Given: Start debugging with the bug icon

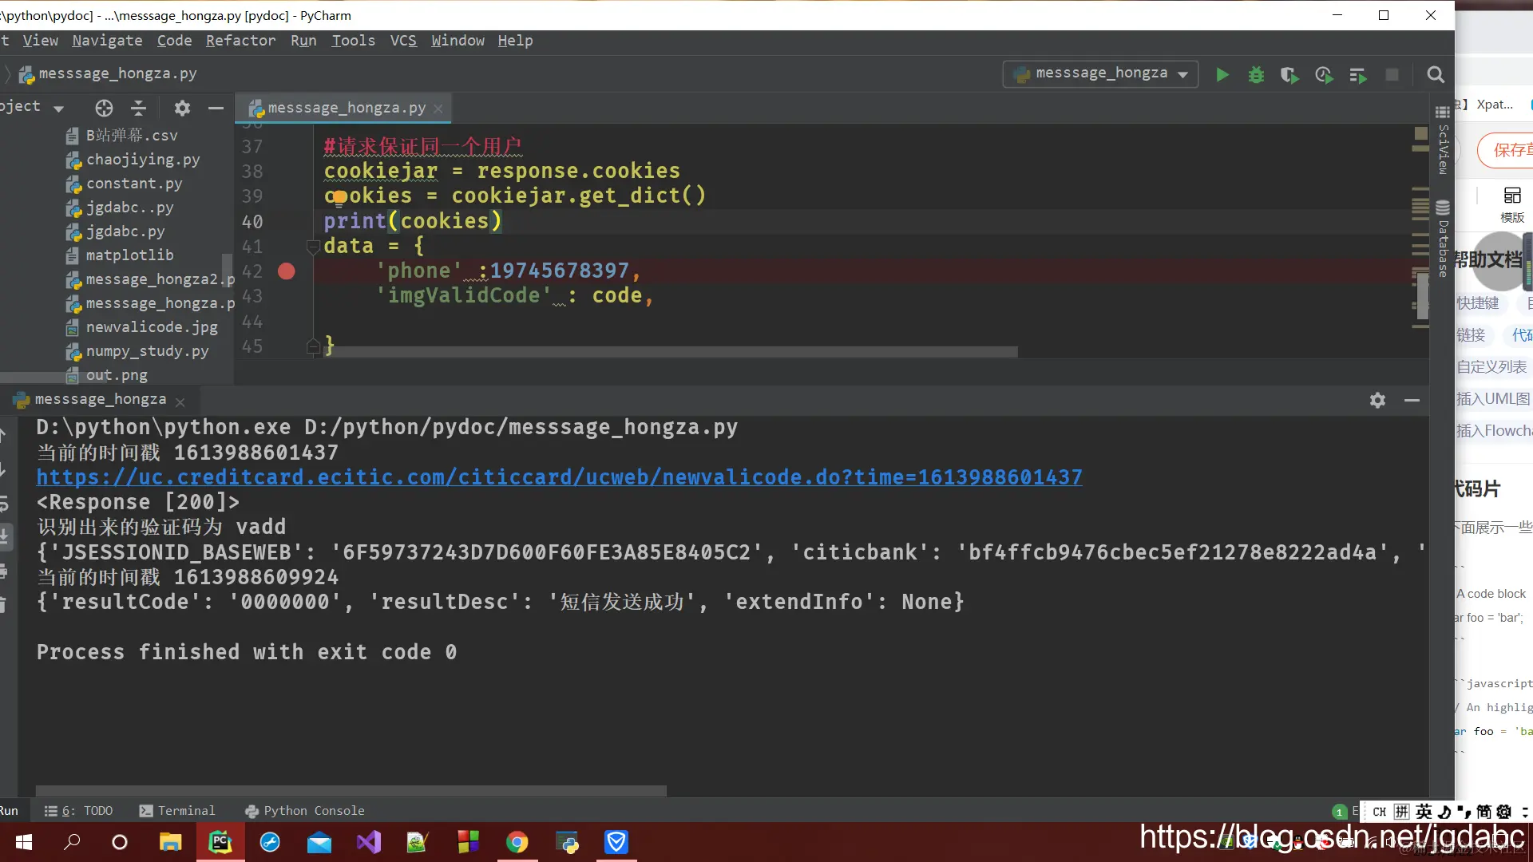Looking at the screenshot, I should click(1256, 74).
